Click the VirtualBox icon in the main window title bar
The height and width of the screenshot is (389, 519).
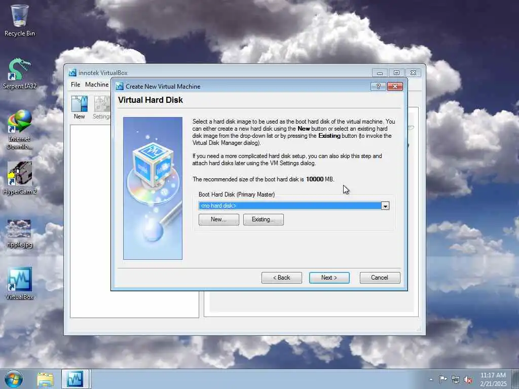[72, 73]
